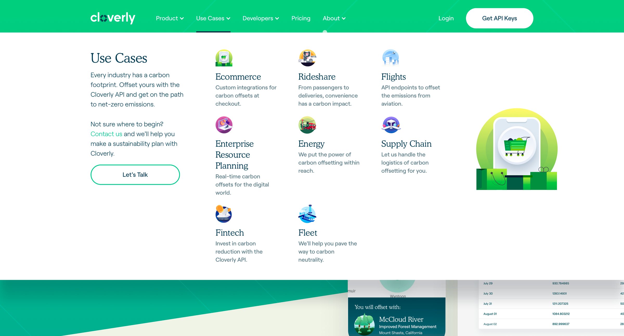The height and width of the screenshot is (336, 624).
Task: Click the Enterprise Resource Planning icon
Action: (224, 125)
